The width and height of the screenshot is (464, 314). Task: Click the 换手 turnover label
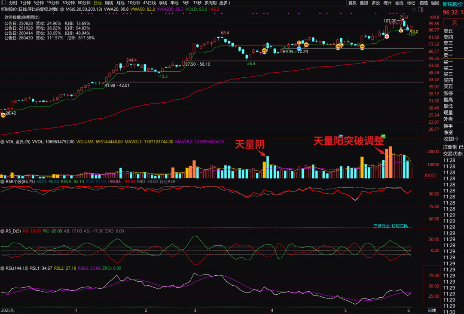point(448,126)
